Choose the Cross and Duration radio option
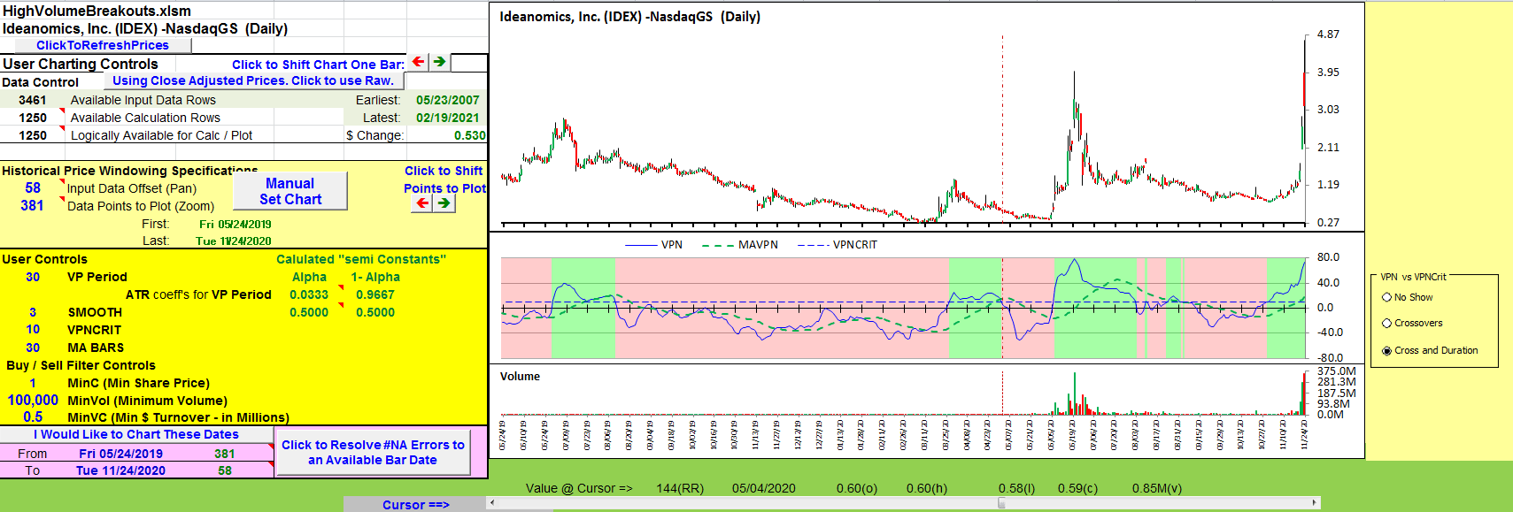Viewport: 1513px width, 512px height. 1386,351
